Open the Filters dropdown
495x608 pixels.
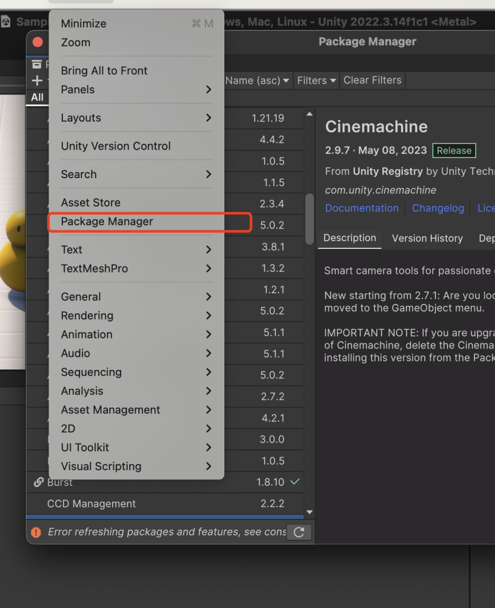pyautogui.click(x=316, y=80)
